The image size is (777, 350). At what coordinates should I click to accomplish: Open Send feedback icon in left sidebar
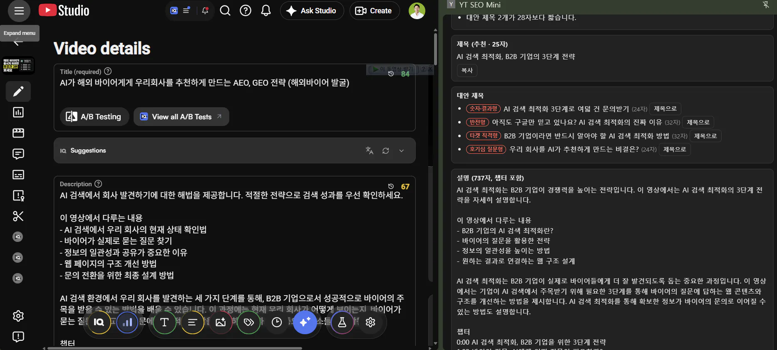[18, 337]
